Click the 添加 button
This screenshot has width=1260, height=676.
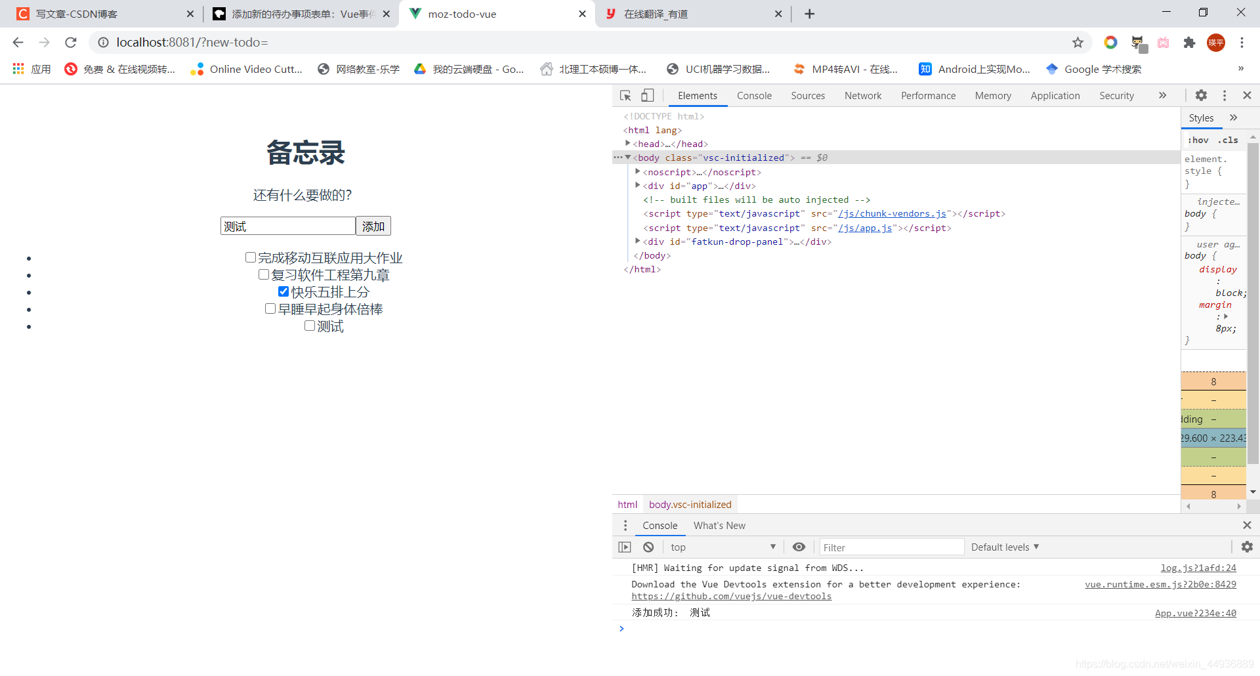pos(373,226)
